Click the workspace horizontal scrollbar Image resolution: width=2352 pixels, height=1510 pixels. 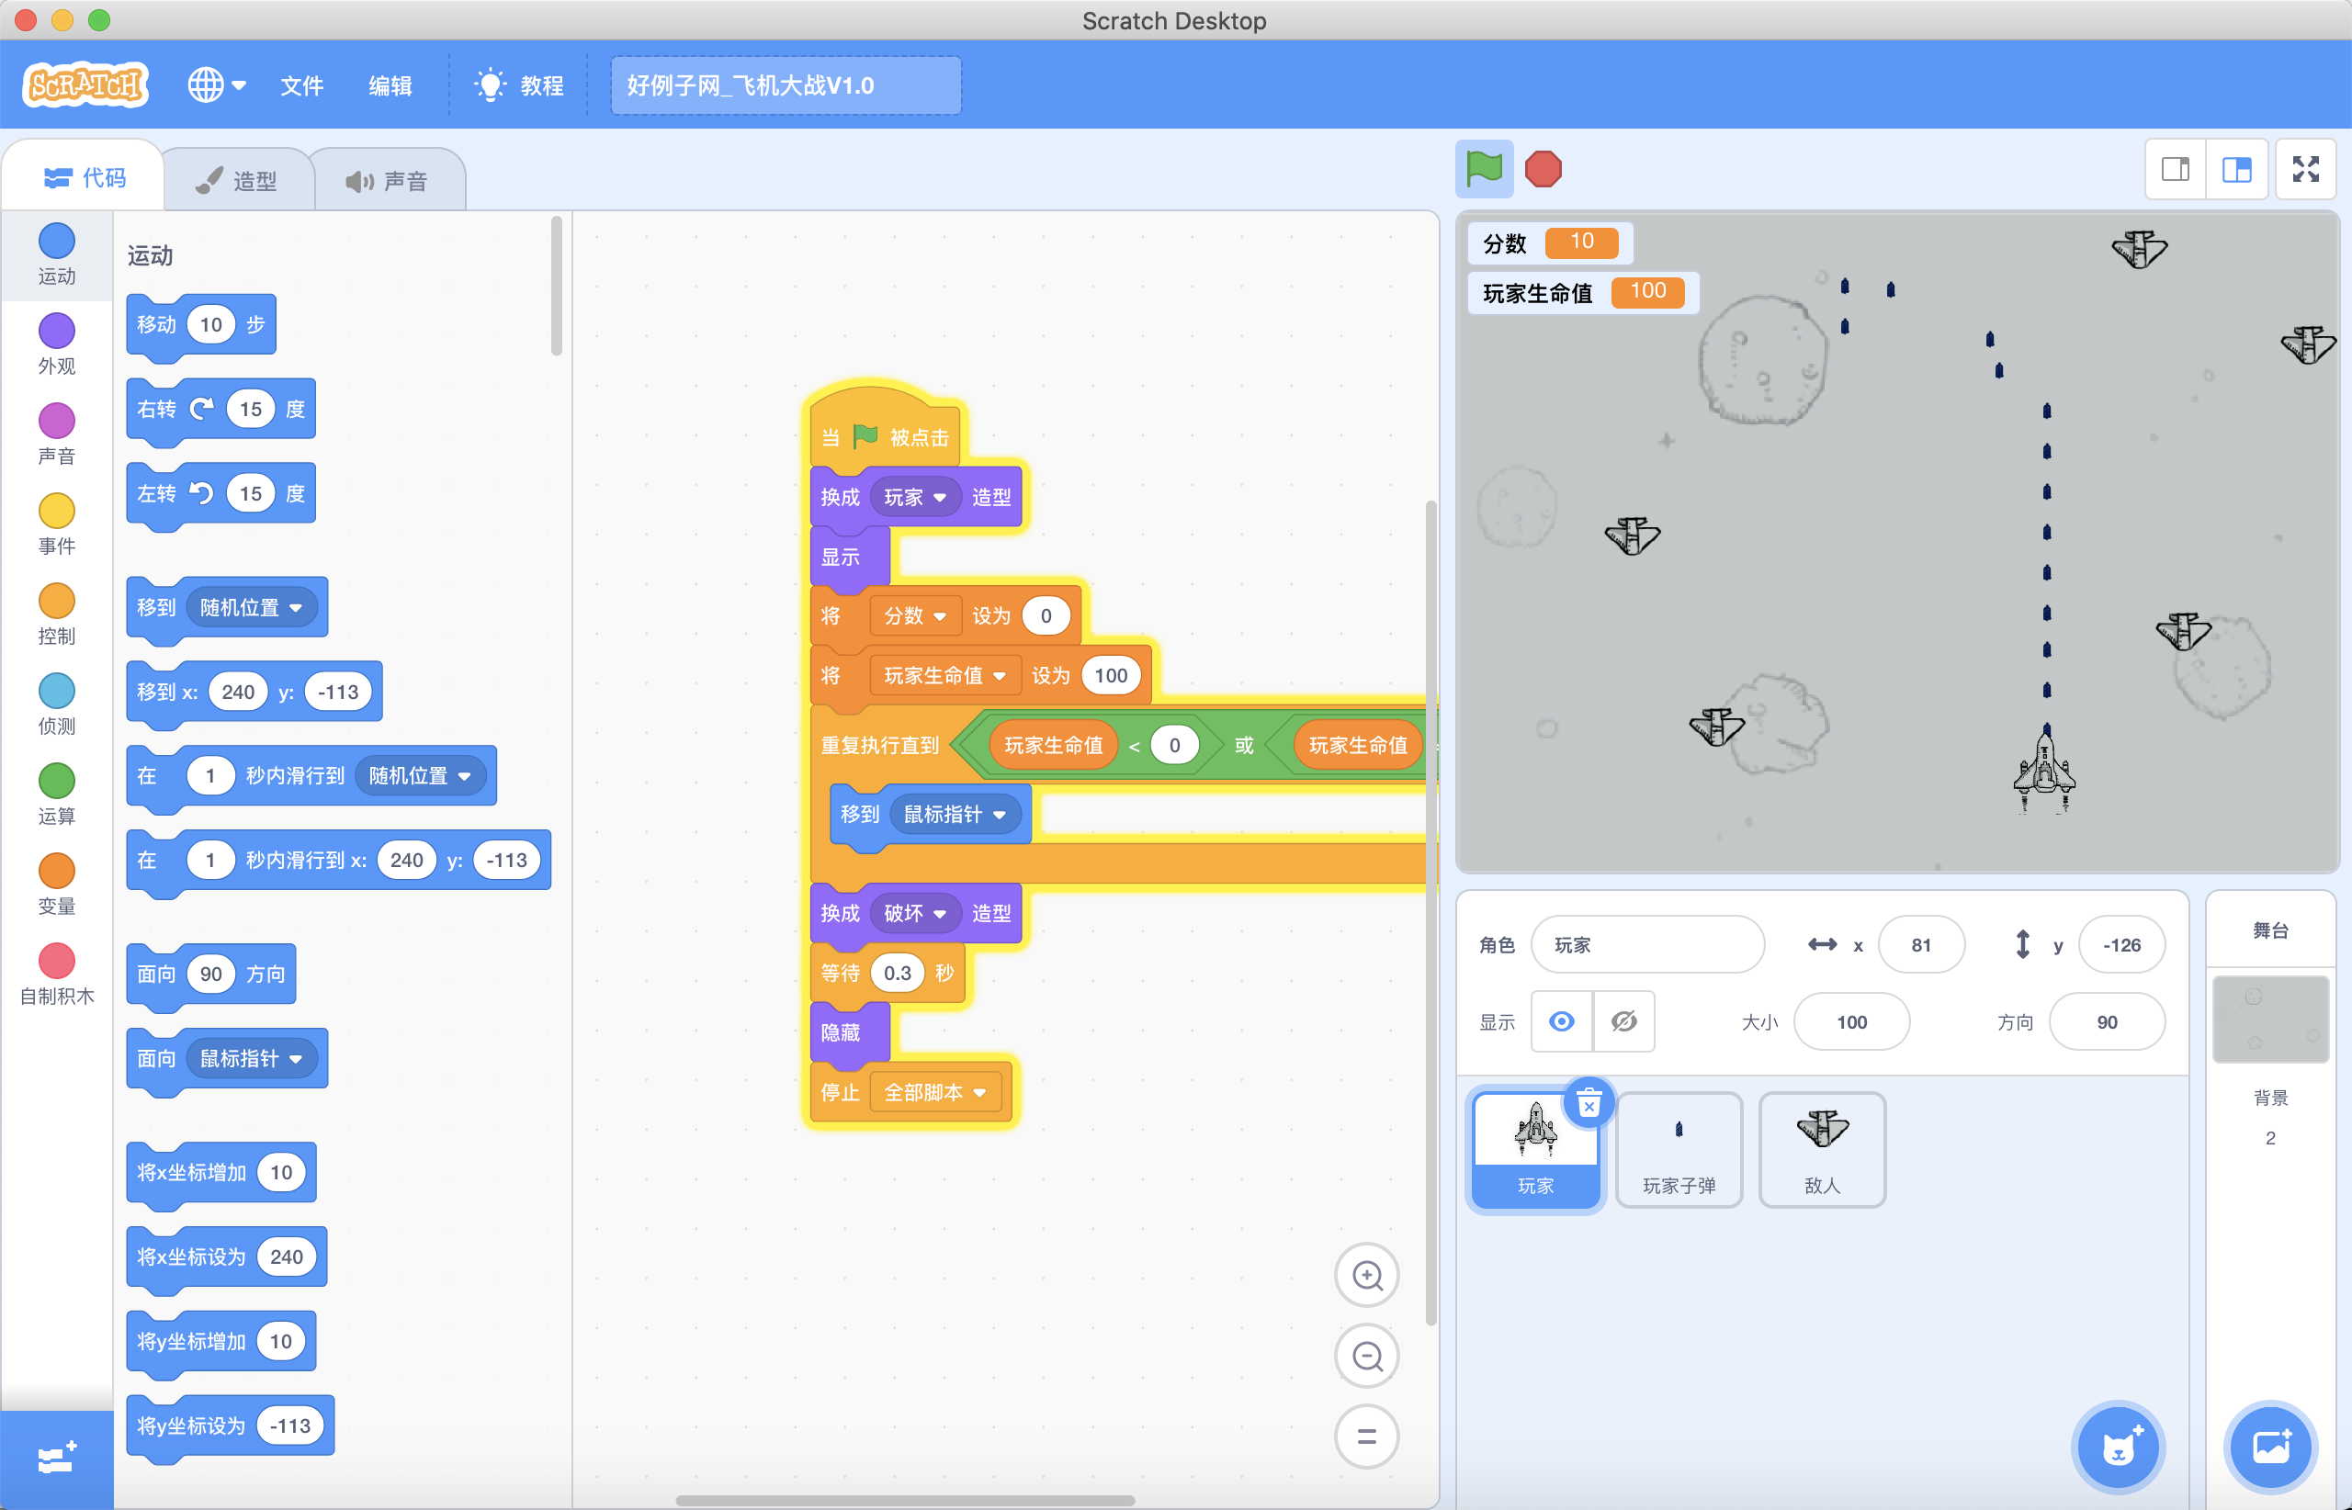(x=904, y=1500)
